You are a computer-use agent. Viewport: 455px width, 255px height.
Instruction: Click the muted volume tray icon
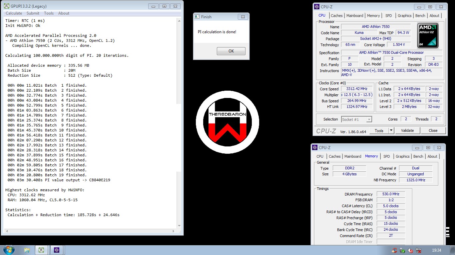pos(410,250)
